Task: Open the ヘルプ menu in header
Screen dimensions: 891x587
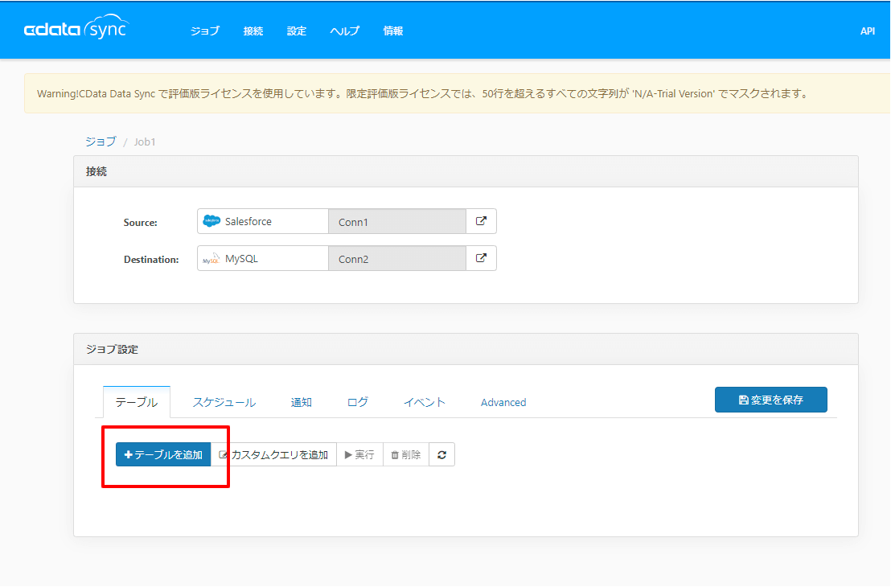Action: tap(344, 31)
